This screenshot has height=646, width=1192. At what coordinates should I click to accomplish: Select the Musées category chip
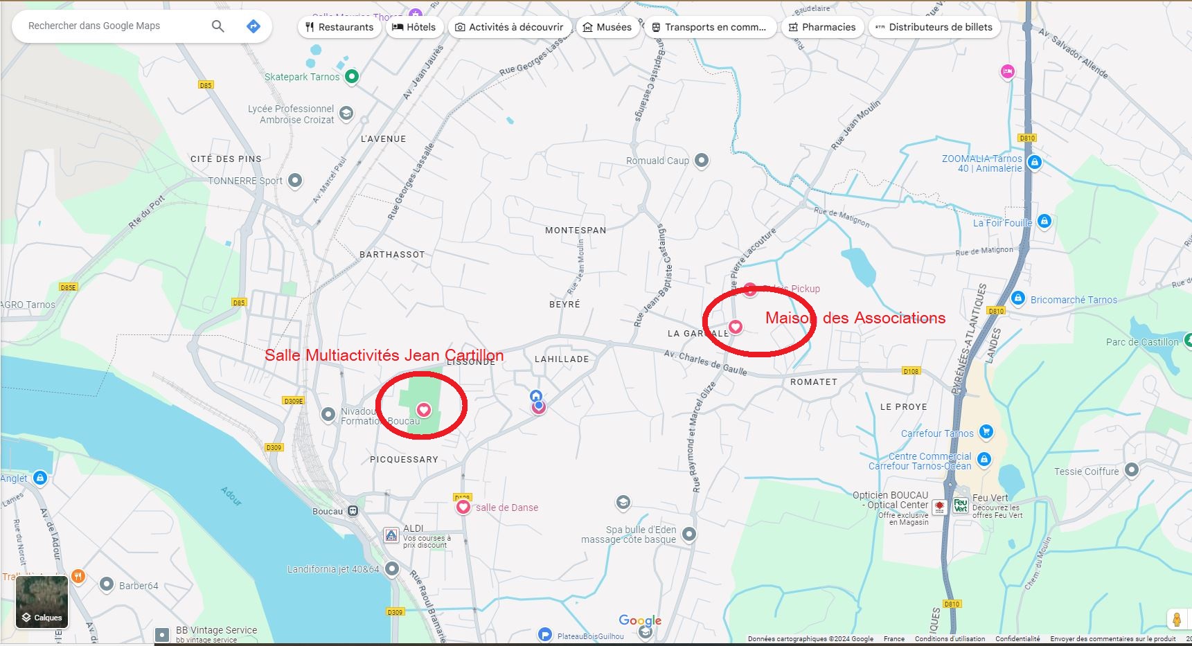click(x=607, y=27)
